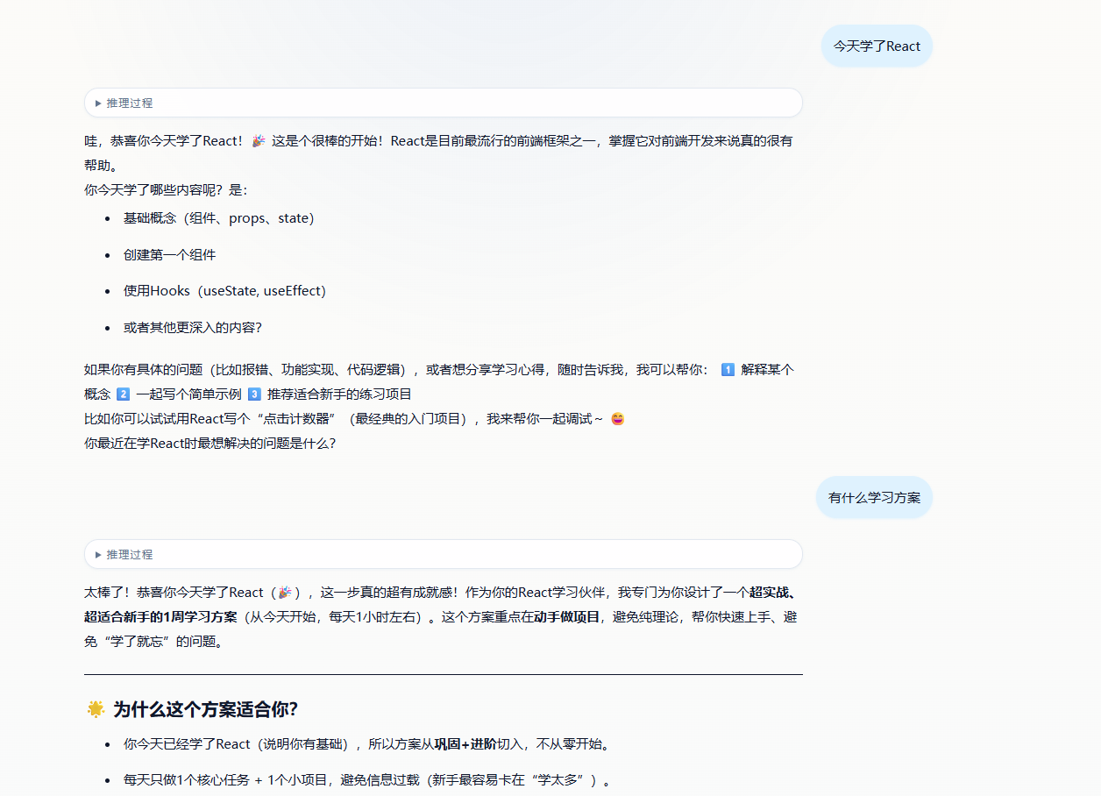1101x796 pixels.
Task: Click the user message bubble 今天学了React
Action: click(877, 46)
